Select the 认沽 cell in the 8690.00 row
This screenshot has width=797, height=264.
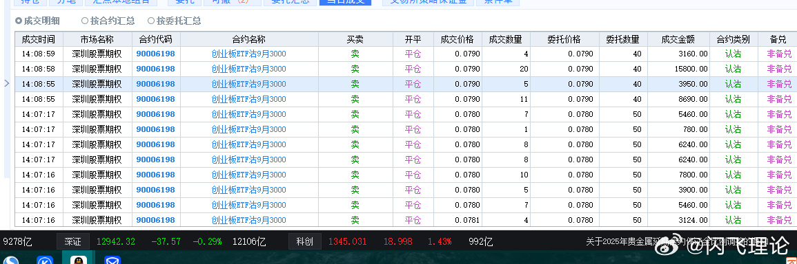click(x=733, y=99)
